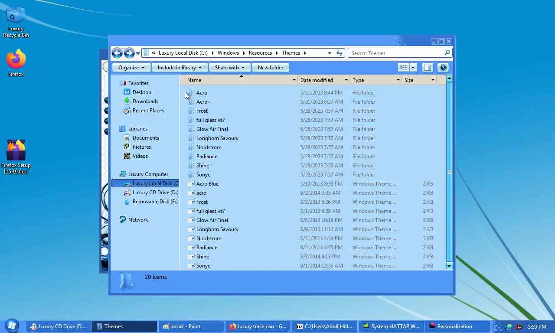
Task: Select Luxury CD Drive (D:) in tree
Action: click(155, 193)
